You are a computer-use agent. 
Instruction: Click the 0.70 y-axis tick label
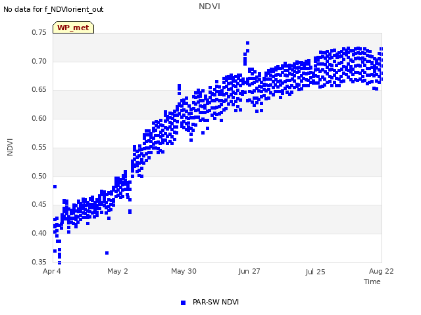(39, 61)
